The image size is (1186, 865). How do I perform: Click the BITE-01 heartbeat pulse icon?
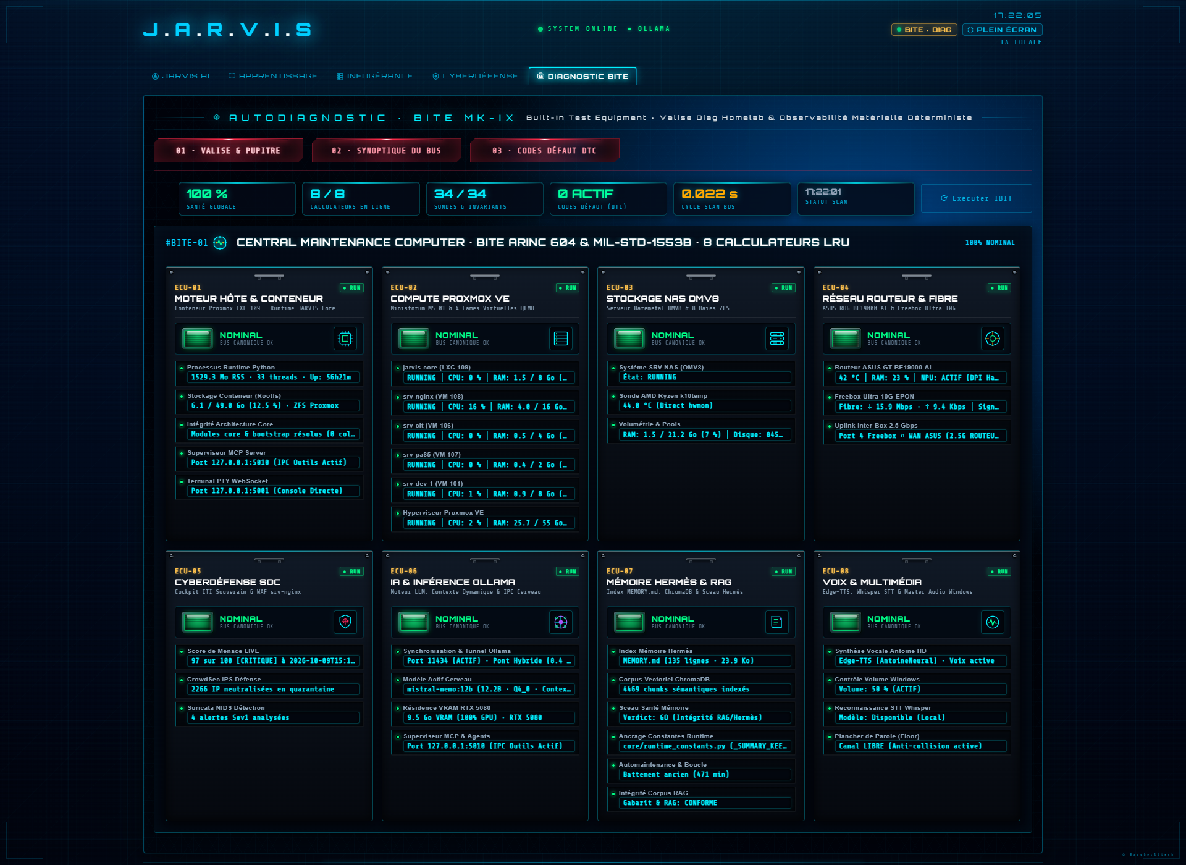220,243
